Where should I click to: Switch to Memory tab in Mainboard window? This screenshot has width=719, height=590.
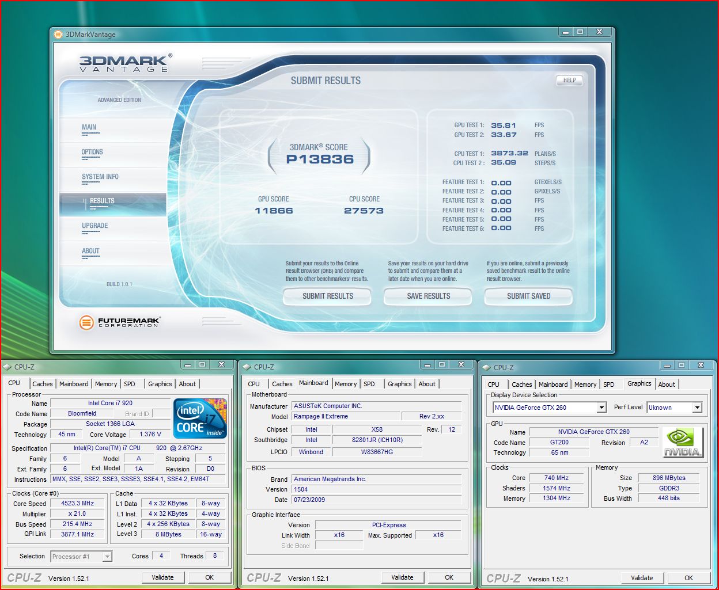(346, 384)
